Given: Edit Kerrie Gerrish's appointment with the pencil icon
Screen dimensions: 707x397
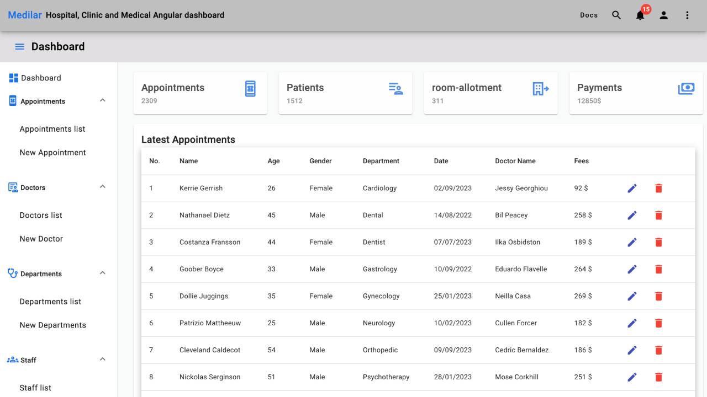Looking at the screenshot, I should click(x=632, y=188).
